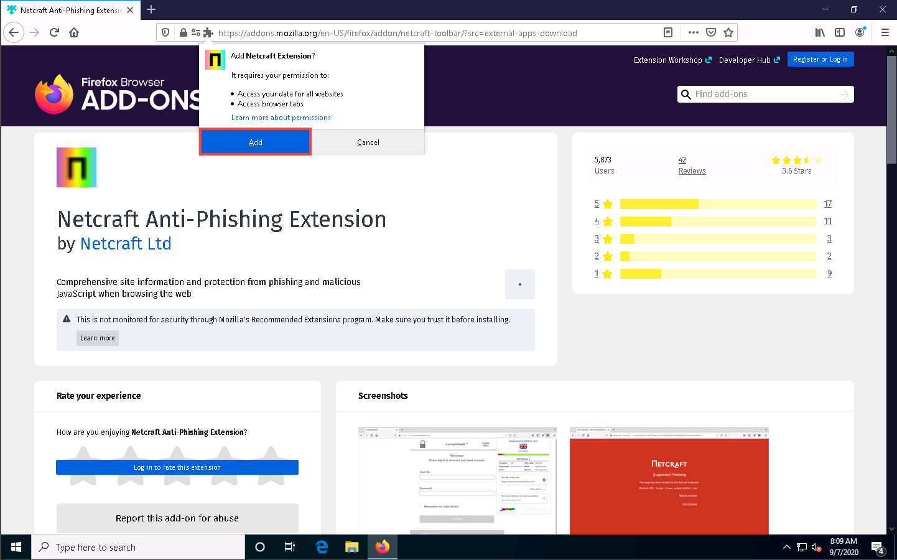Viewport: 897px width, 560px height.
Task: Open the 11 four-star reviews count
Action: pyautogui.click(x=828, y=222)
